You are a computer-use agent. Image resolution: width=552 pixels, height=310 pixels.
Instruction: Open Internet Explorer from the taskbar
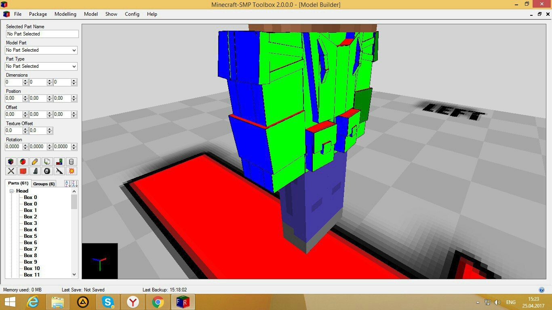(x=33, y=302)
